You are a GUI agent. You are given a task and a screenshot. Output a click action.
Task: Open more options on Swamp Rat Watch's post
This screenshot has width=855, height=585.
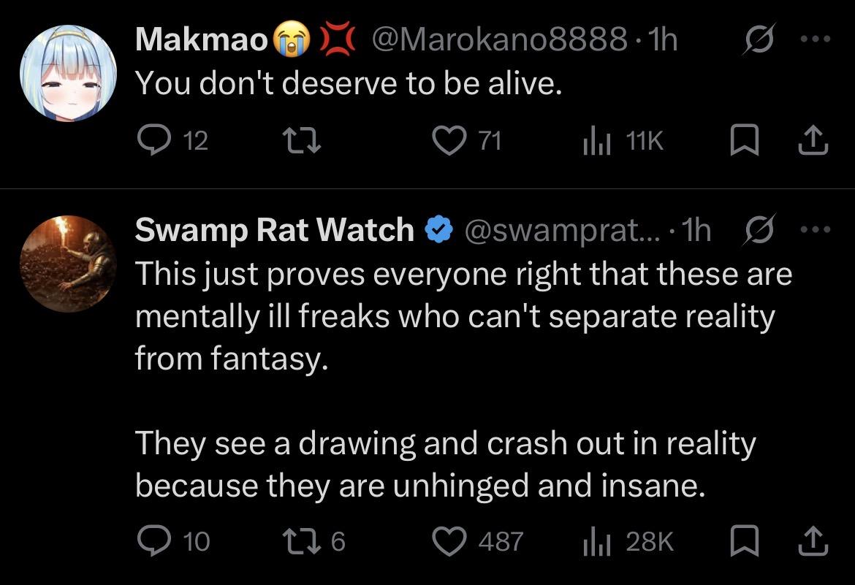coord(815,231)
